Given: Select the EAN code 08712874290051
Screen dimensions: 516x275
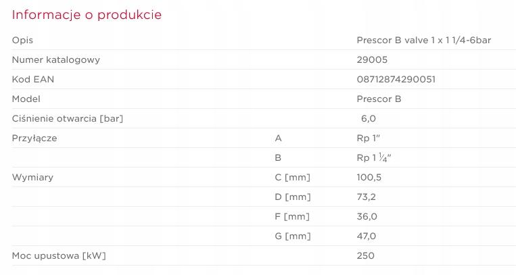Looking at the screenshot, I should pyautogui.click(x=396, y=79).
